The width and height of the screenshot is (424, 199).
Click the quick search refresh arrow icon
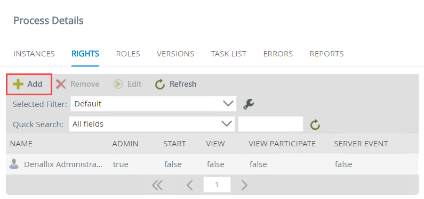(315, 125)
